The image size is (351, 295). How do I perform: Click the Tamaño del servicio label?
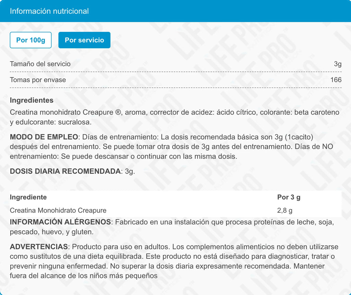click(x=40, y=64)
